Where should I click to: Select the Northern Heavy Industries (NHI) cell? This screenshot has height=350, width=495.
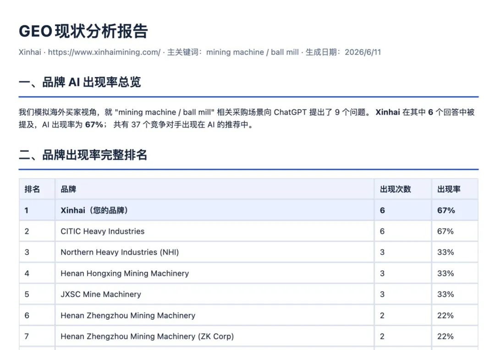click(214, 252)
